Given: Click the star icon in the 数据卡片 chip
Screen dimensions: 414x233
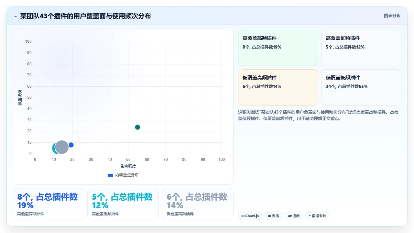Looking at the screenshot, I should pos(310,216).
